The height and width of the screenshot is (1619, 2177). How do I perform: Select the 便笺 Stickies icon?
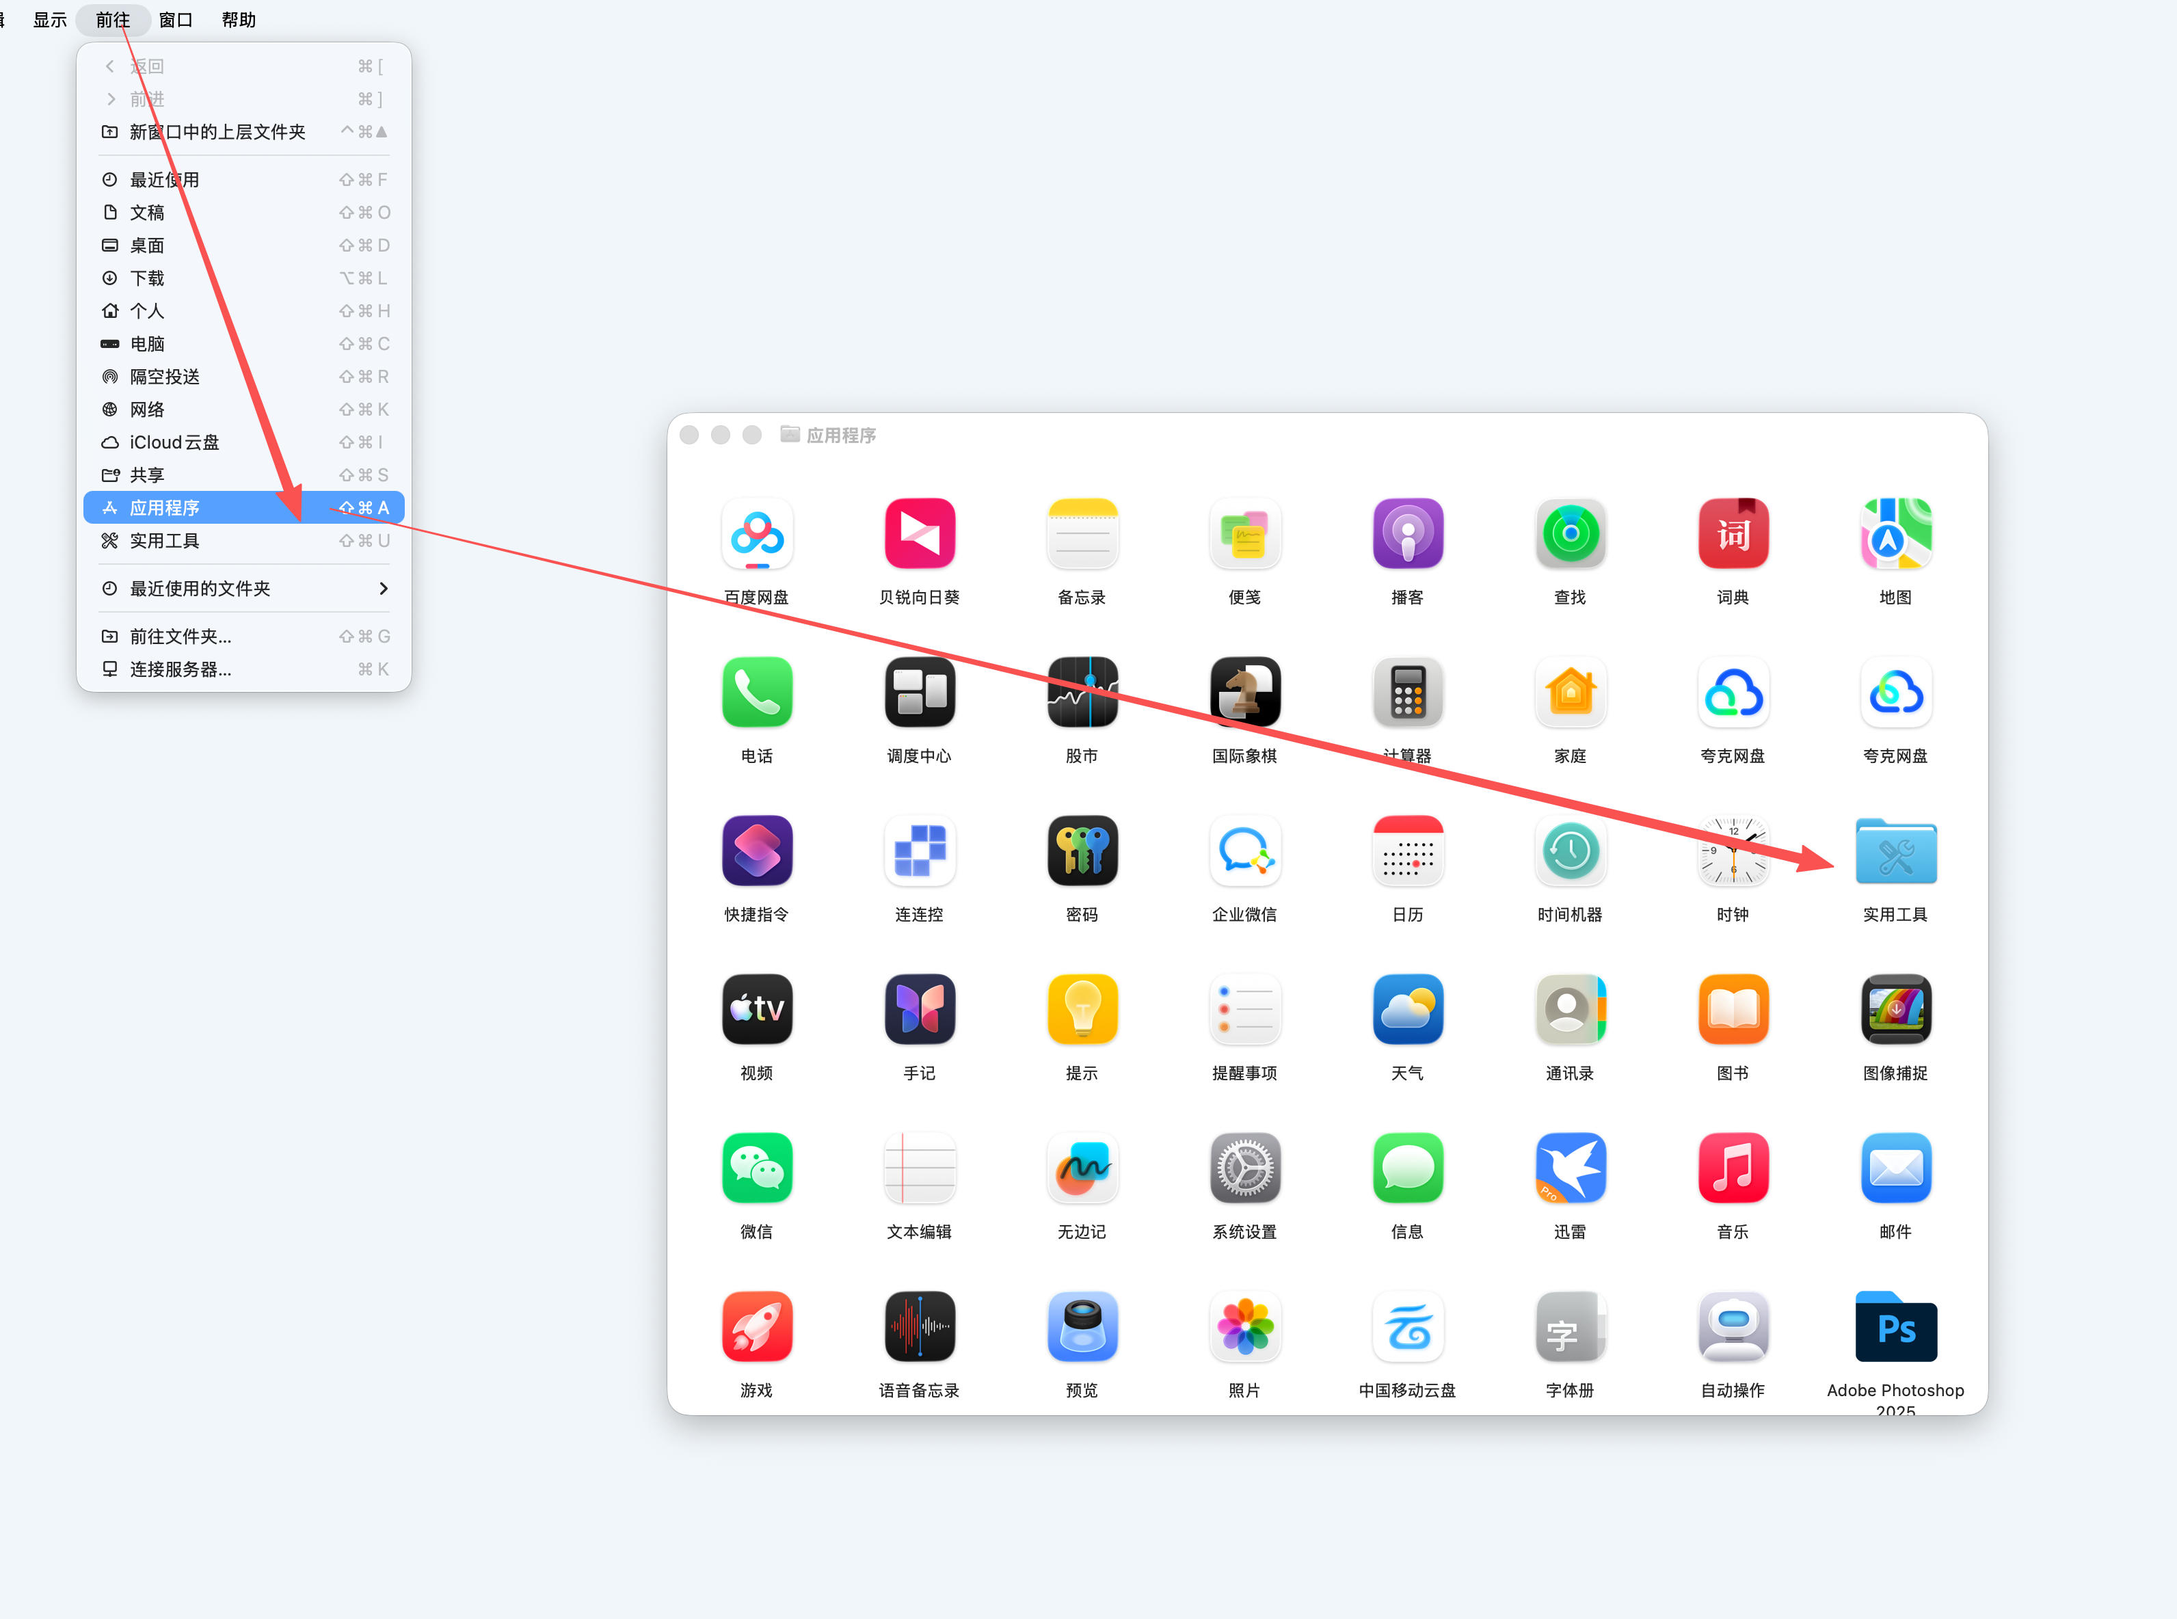pyautogui.click(x=1245, y=534)
